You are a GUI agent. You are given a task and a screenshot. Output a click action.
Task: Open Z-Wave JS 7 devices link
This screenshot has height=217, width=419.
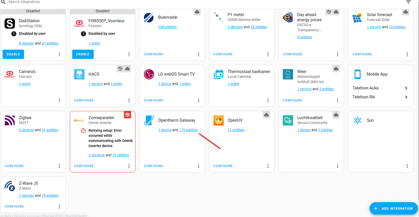(x=26, y=195)
